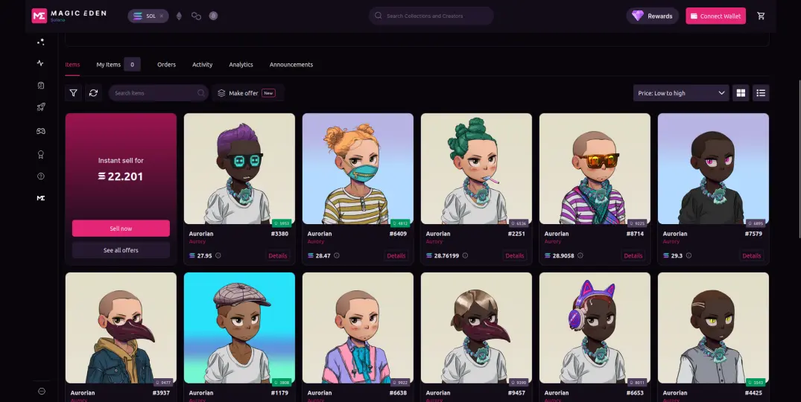801x402 pixels.
Task: View Details for Aurorian #8714
Action: click(633, 255)
